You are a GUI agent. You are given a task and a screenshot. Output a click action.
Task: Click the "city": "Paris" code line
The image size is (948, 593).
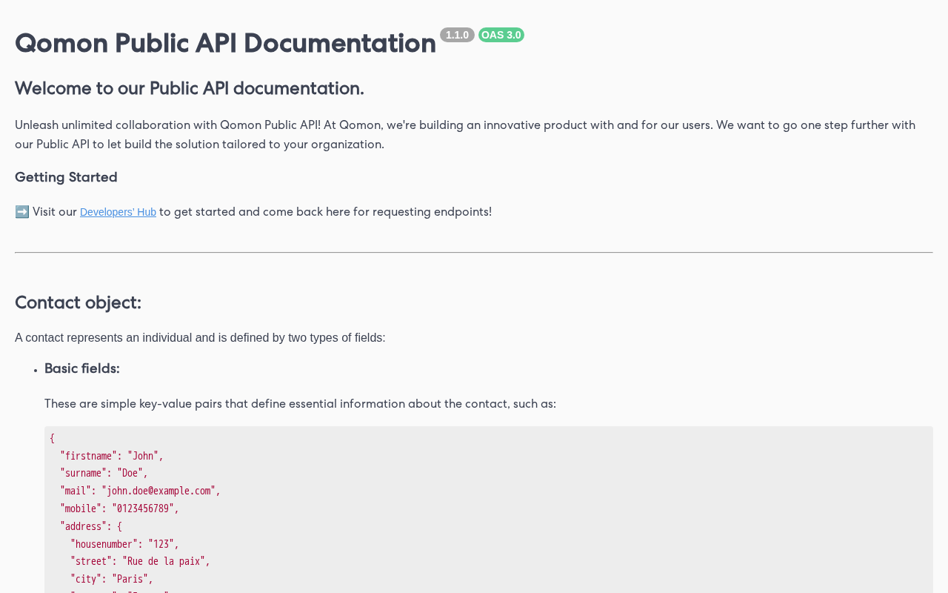(x=111, y=579)
